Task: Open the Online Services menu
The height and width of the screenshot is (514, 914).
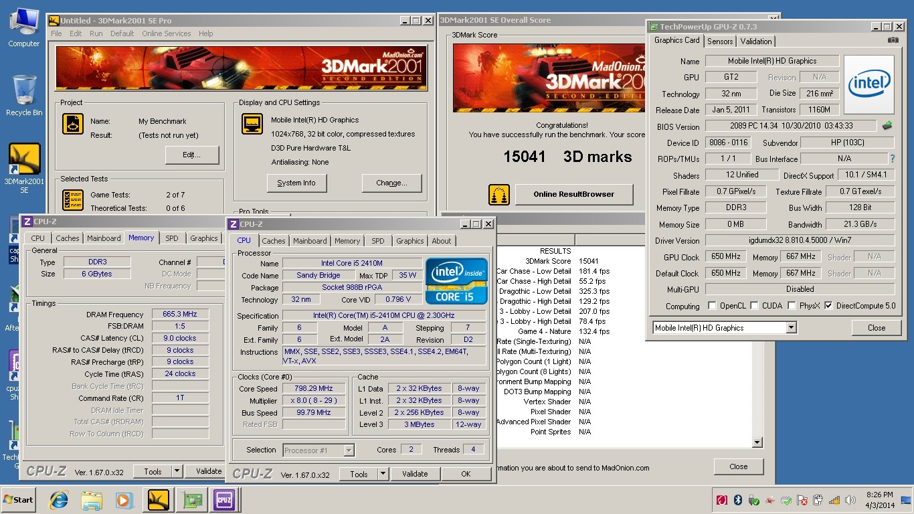Action: pyautogui.click(x=166, y=33)
